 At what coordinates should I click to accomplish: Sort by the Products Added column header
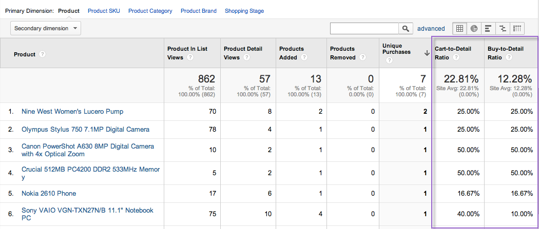(291, 53)
